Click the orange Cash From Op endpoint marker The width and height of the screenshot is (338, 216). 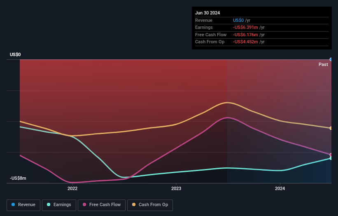331,128
